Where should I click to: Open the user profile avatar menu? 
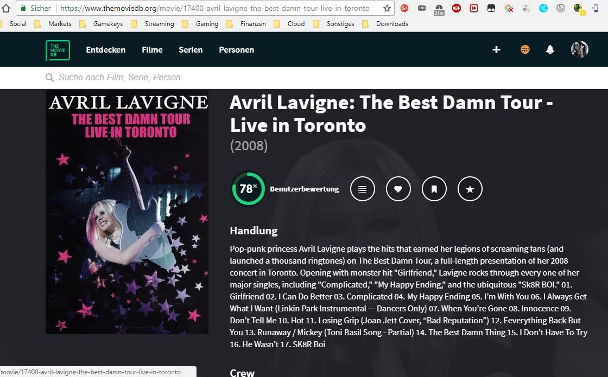pyautogui.click(x=580, y=49)
